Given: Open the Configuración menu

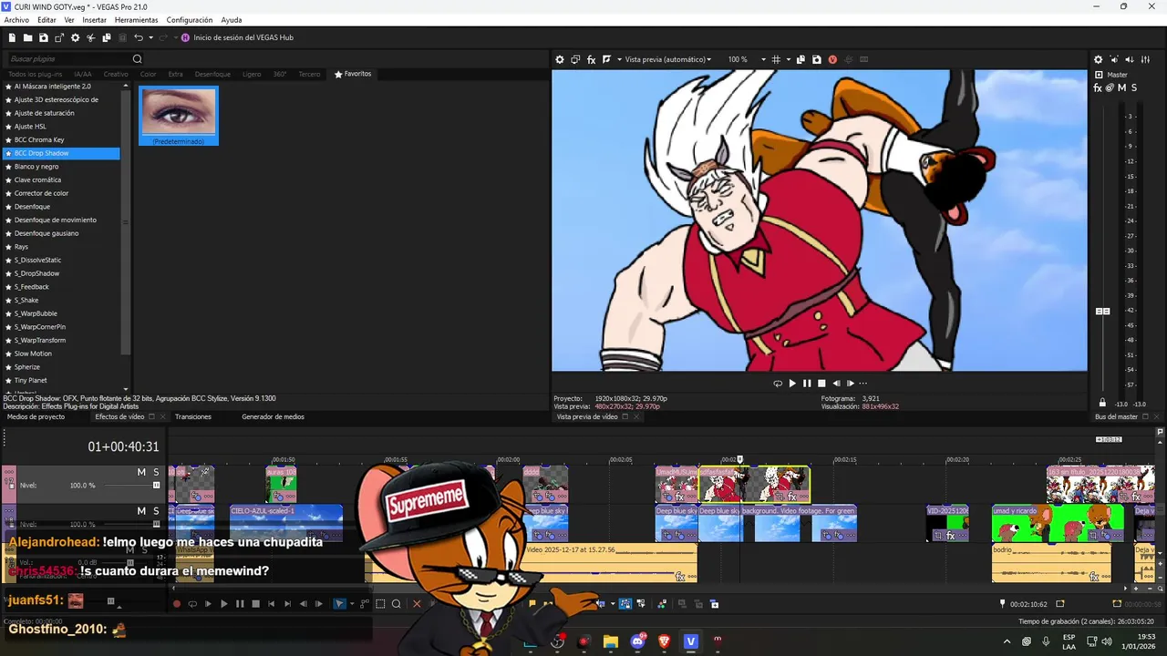Looking at the screenshot, I should point(190,20).
